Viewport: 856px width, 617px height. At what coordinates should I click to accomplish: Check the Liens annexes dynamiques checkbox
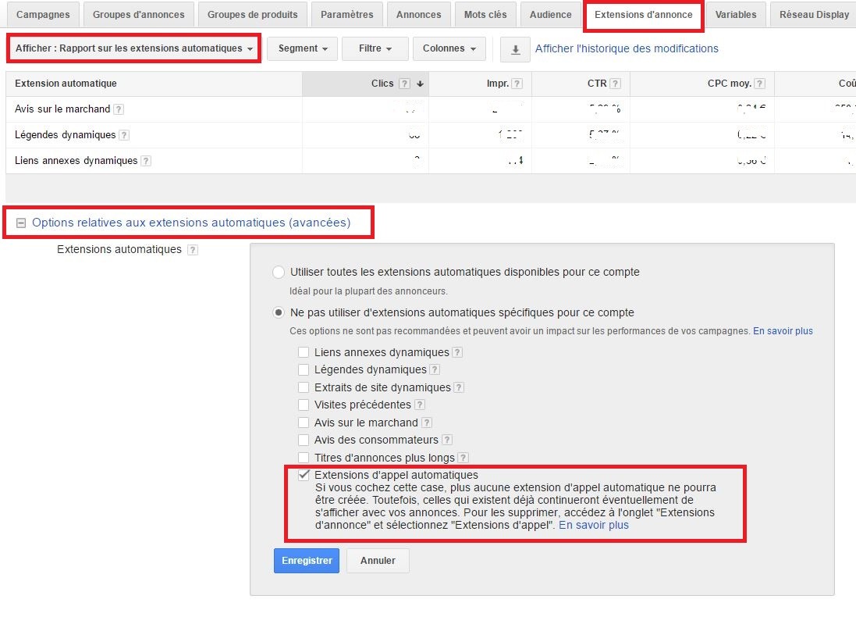pyautogui.click(x=304, y=352)
